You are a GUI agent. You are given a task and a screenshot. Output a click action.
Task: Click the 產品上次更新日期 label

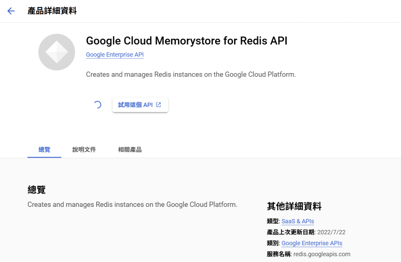point(291,232)
